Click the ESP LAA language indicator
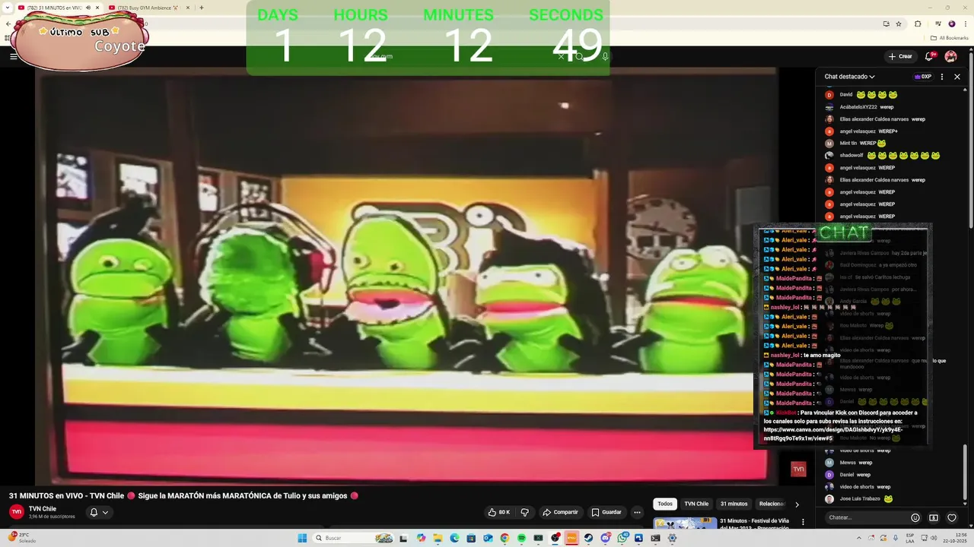The width and height of the screenshot is (974, 547). click(910, 537)
